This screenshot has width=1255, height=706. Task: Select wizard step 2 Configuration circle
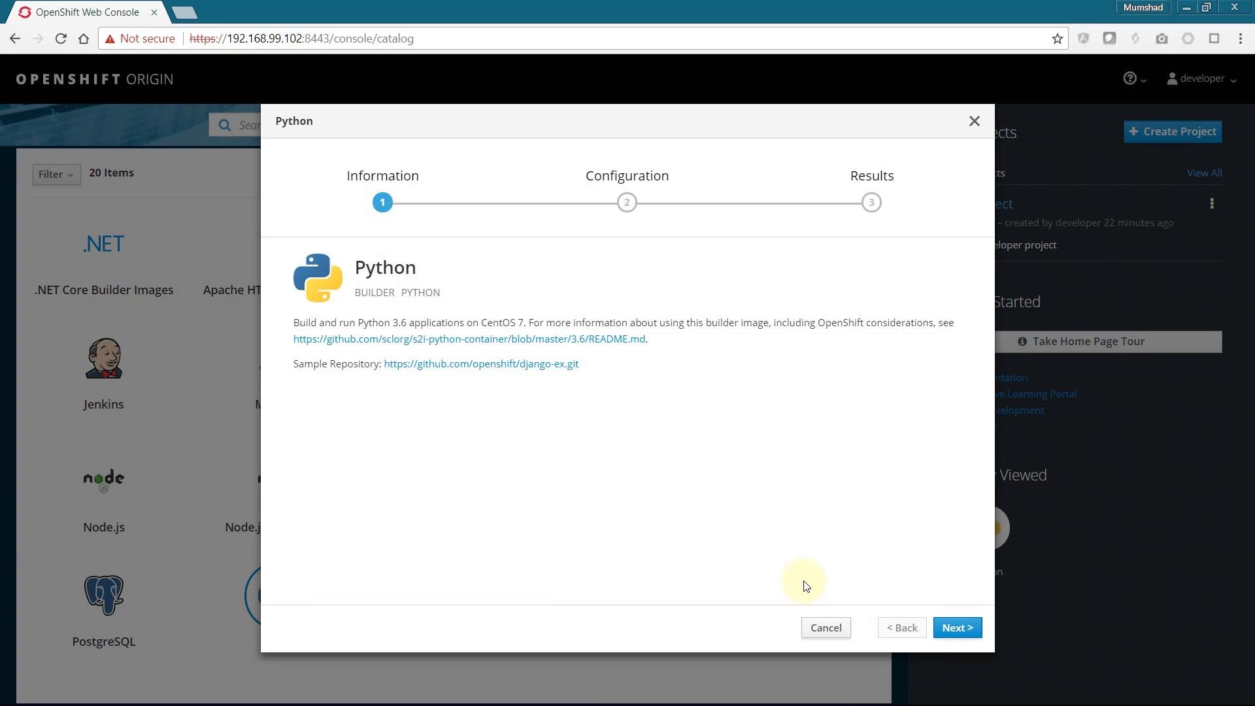627,203
